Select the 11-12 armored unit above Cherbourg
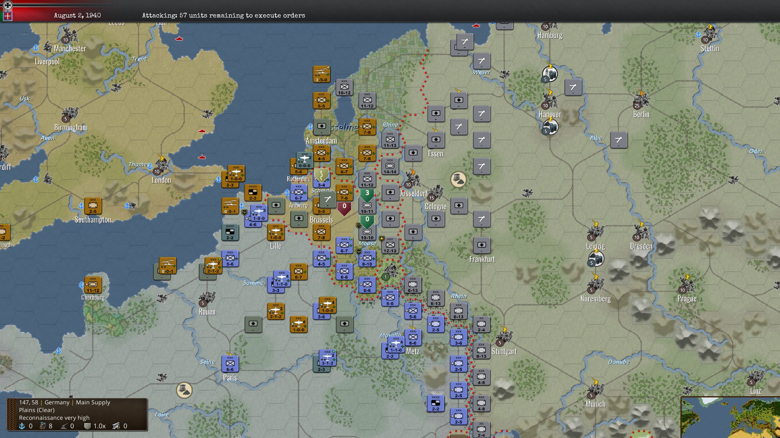Image resolution: width=780 pixels, height=438 pixels. (x=93, y=285)
